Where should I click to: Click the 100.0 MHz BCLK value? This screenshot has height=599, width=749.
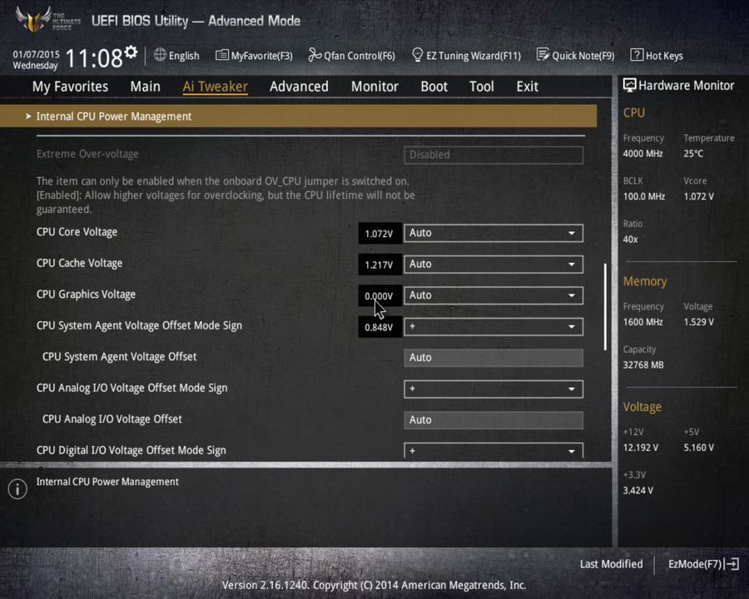click(644, 196)
